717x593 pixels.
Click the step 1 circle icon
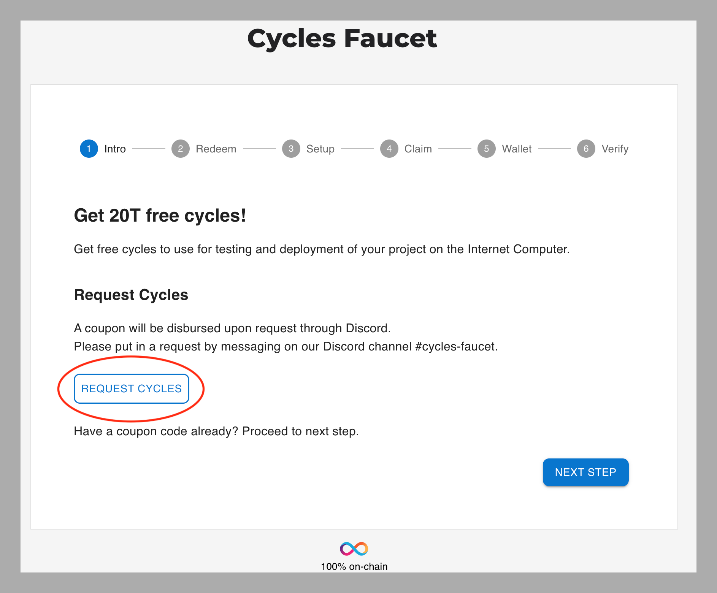[x=89, y=149]
